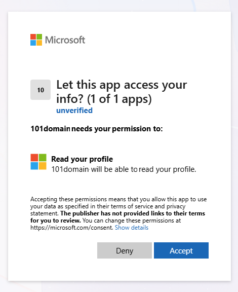
Task: Click the 101domain app icon labeled 10
Action: click(41, 90)
